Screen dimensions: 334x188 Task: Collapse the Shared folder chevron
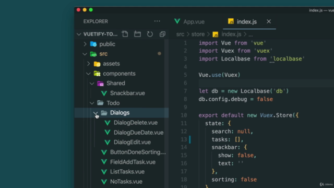92,84
